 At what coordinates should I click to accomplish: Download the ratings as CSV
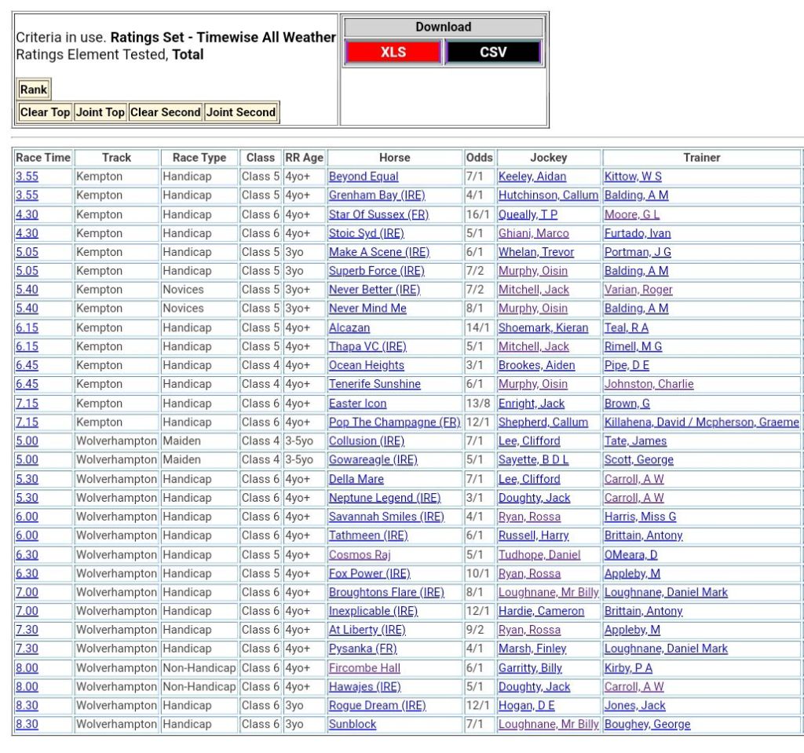pos(493,53)
